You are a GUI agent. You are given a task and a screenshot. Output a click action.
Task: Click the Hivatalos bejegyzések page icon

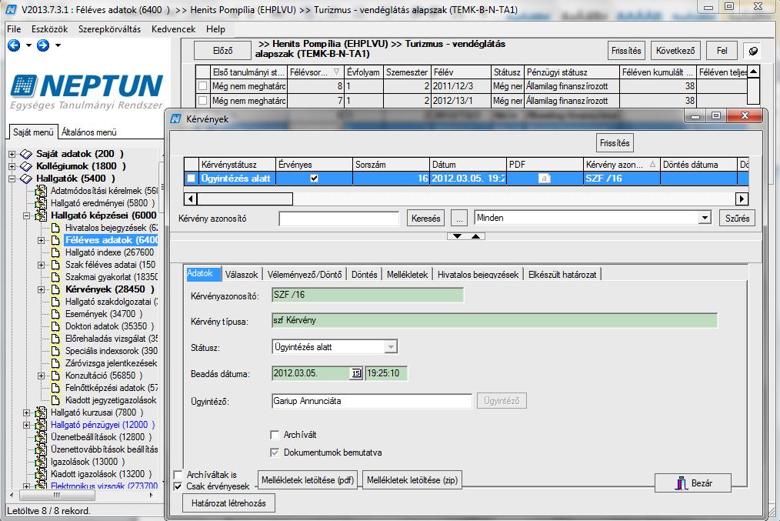tap(55, 228)
